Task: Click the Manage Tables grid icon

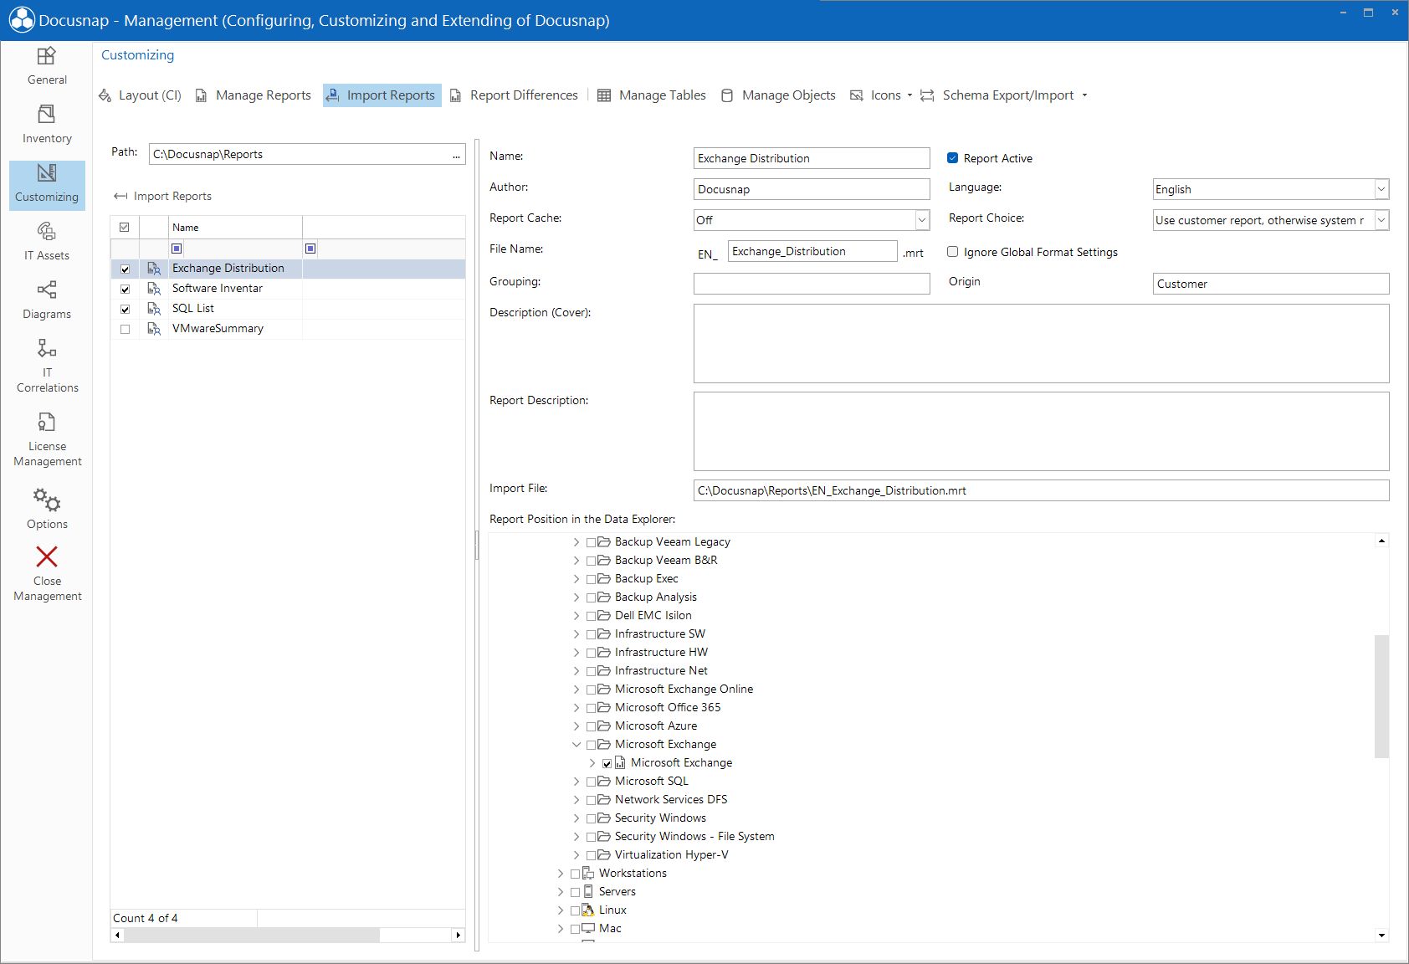Action: (x=604, y=95)
